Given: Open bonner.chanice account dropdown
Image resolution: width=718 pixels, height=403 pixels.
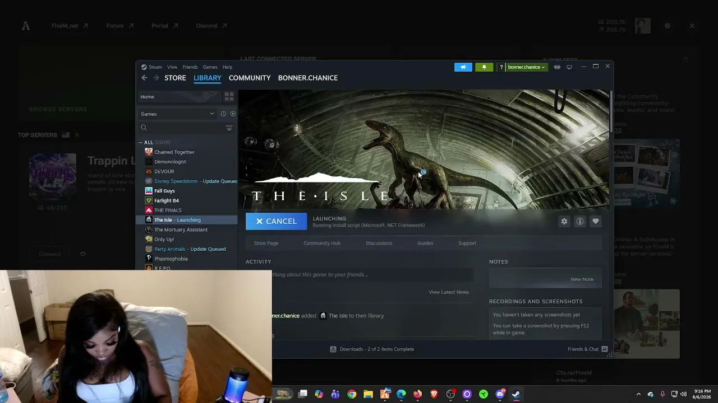Looking at the screenshot, I should [x=526, y=67].
